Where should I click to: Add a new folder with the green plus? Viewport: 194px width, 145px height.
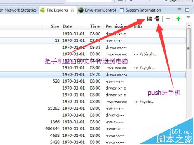(178, 19)
